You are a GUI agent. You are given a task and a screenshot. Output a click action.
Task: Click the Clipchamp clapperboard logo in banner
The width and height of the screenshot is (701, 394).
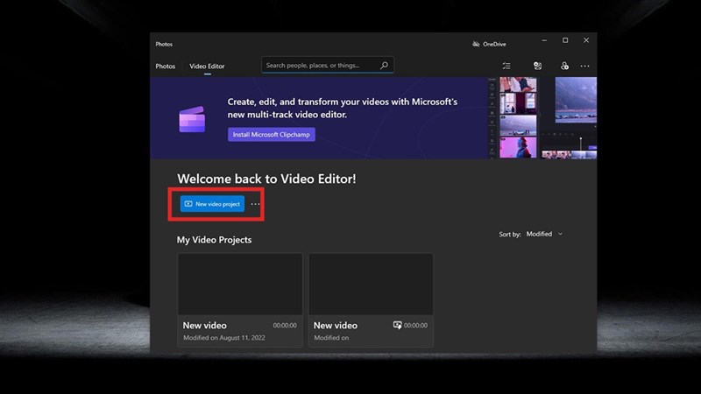pyautogui.click(x=192, y=119)
